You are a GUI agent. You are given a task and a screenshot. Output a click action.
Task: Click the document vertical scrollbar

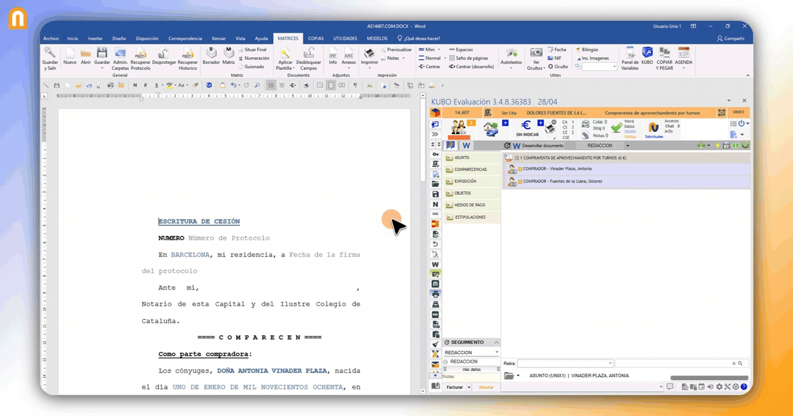(423, 243)
